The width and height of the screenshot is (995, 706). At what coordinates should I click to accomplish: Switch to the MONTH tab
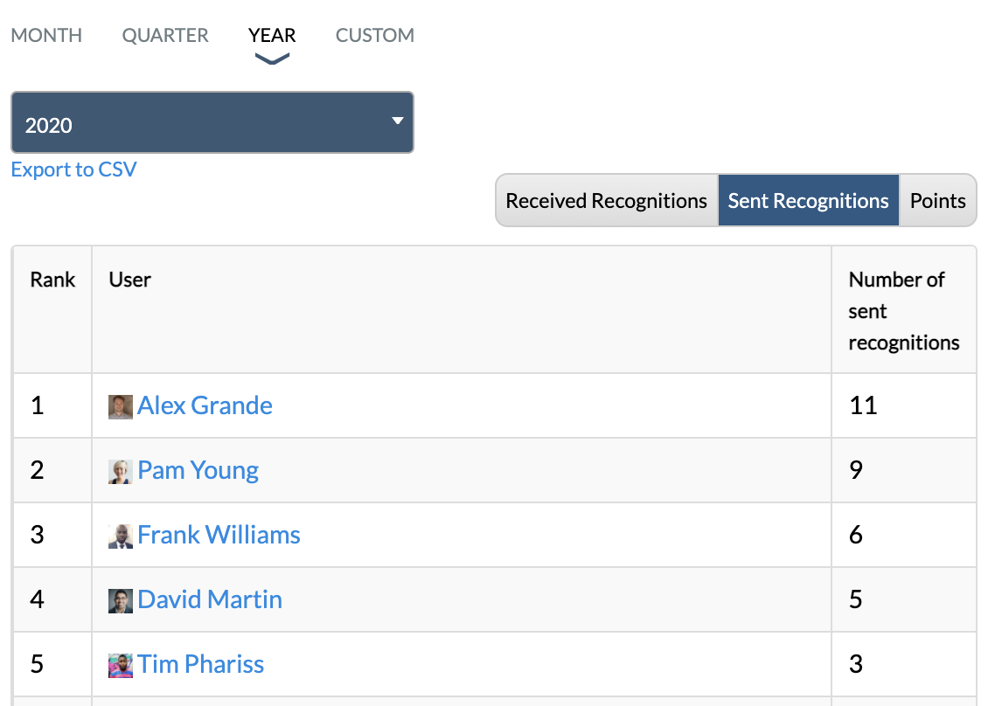[x=46, y=36]
